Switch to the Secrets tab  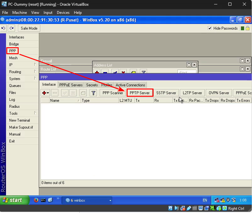pyautogui.click(x=92, y=85)
